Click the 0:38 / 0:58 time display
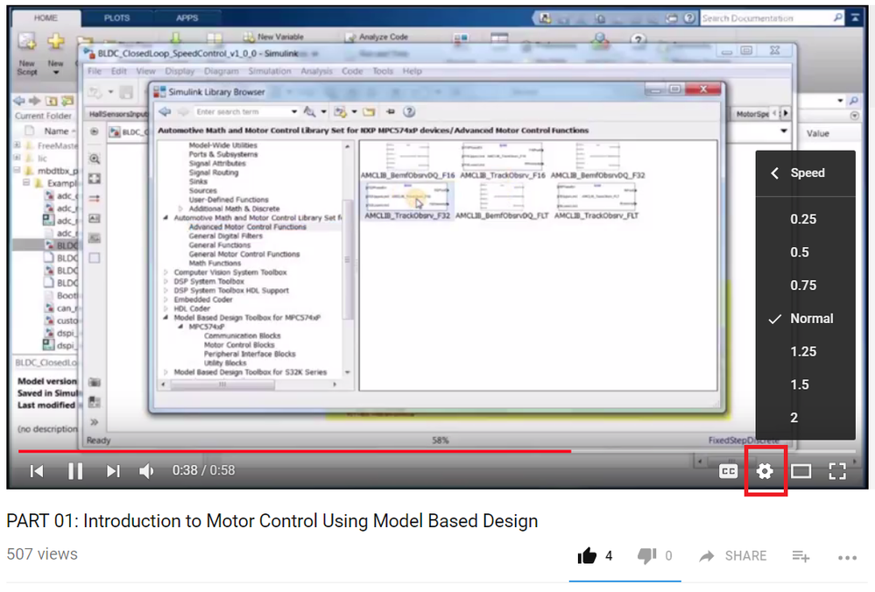 (x=203, y=470)
